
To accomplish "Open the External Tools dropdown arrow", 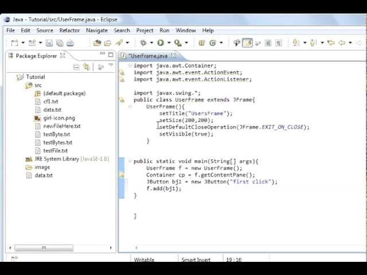I will pos(186,43).
